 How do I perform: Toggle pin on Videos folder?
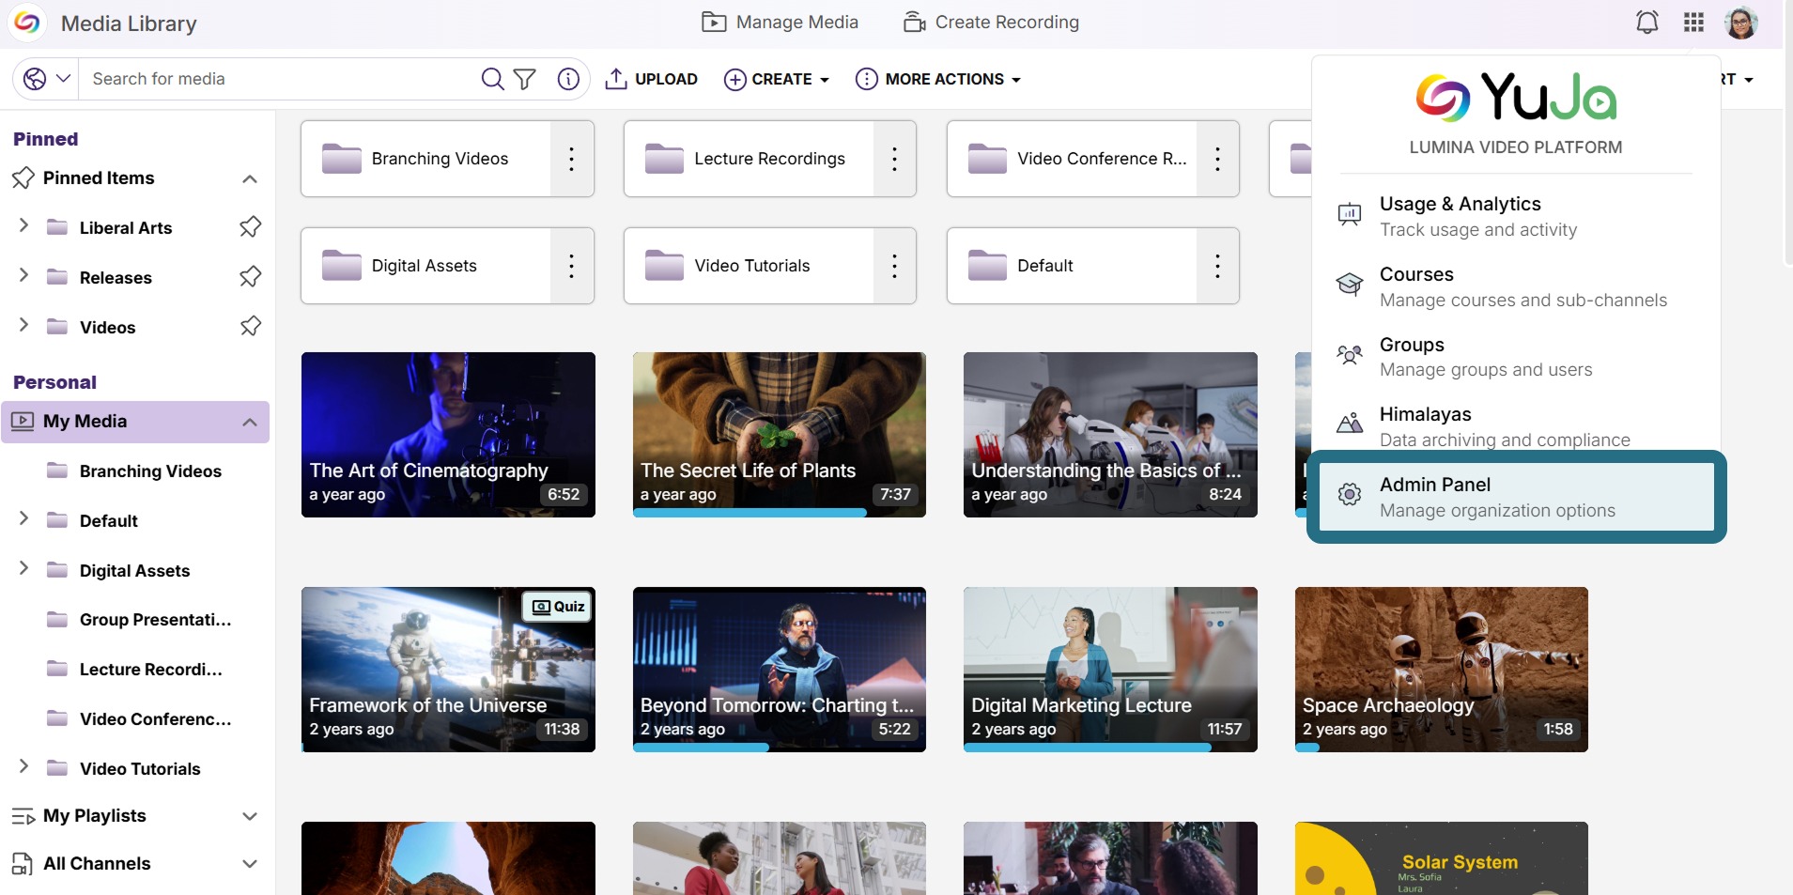(250, 327)
